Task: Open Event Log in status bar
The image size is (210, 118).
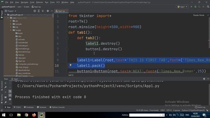Action: point(200,107)
